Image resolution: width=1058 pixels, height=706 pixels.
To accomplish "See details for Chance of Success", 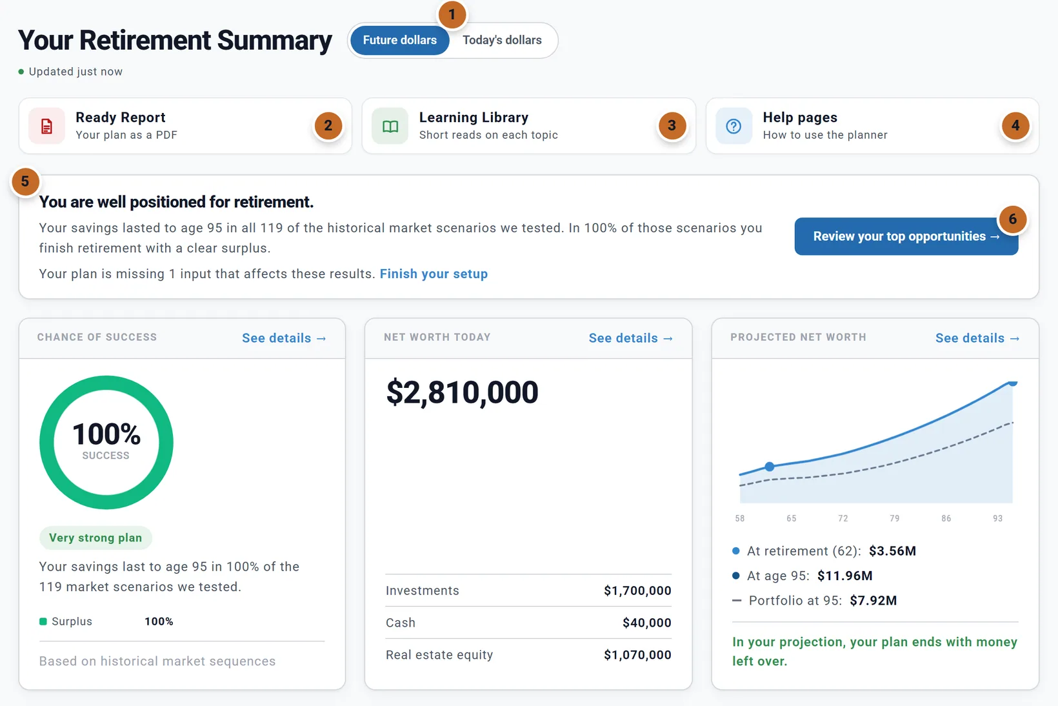I will coord(284,338).
